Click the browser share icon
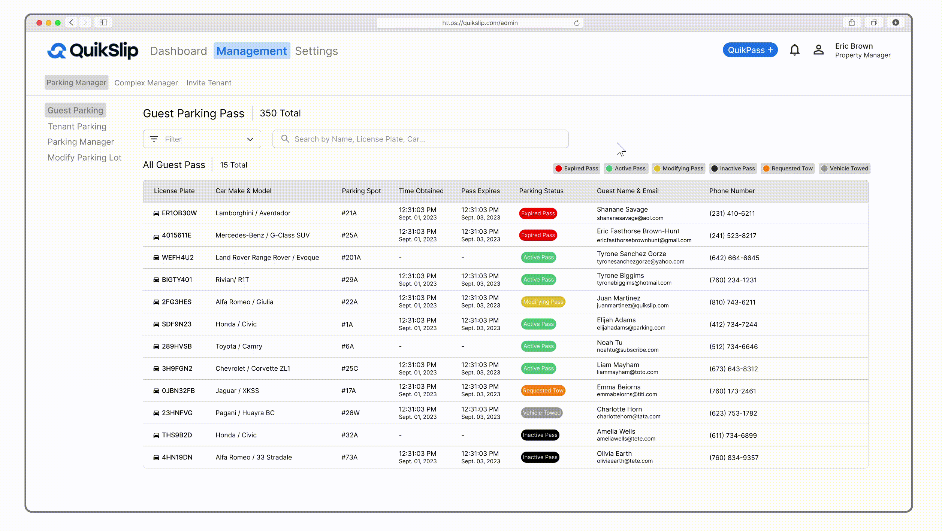Image resolution: width=942 pixels, height=531 pixels. pos(852,22)
